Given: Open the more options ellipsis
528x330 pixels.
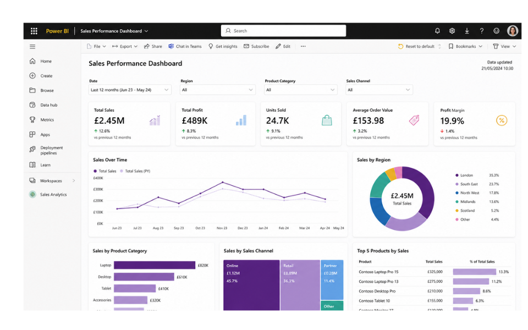Looking at the screenshot, I should [303, 46].
